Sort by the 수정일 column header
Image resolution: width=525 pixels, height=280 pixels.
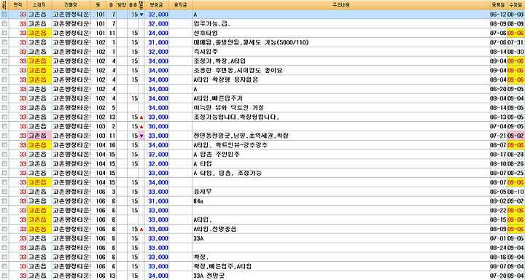516,5
